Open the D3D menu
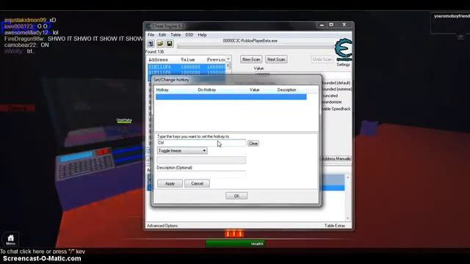The image size is (470, 264). [189, 34]
